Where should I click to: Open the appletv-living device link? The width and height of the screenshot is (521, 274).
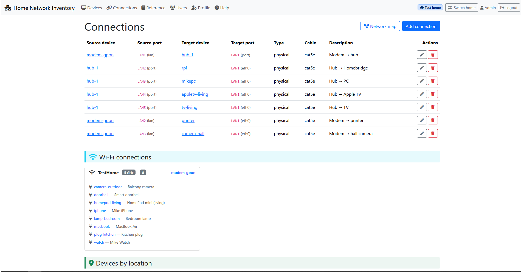tap(195, 94)
